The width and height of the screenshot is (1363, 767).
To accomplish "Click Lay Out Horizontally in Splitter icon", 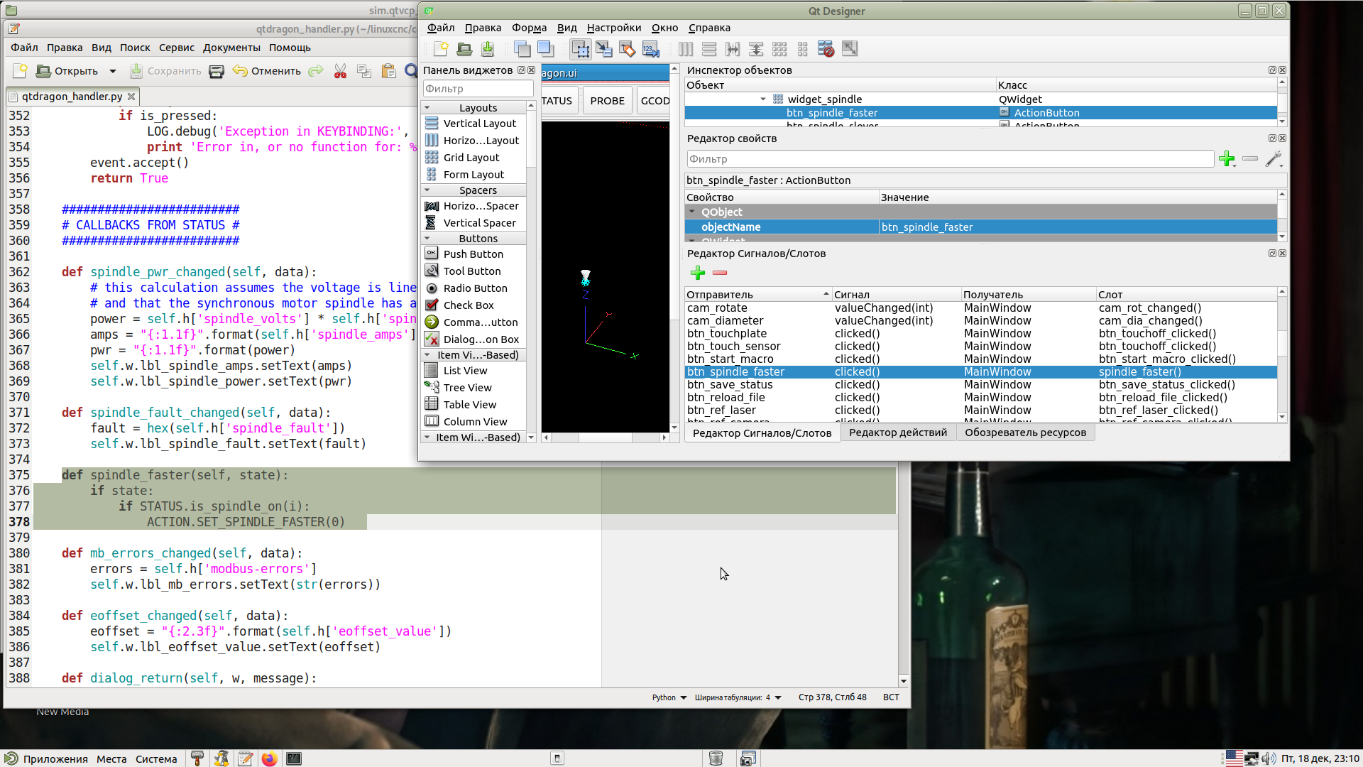I will (x=733, y=49).
